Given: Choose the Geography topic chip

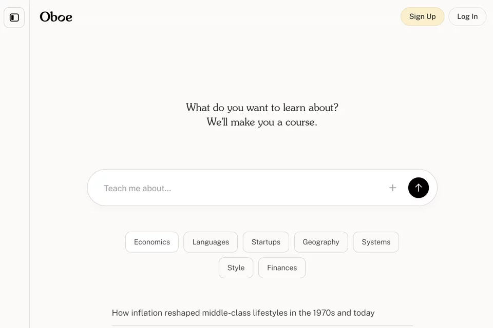Looking at the screenshot, I should tap(321, 242).
